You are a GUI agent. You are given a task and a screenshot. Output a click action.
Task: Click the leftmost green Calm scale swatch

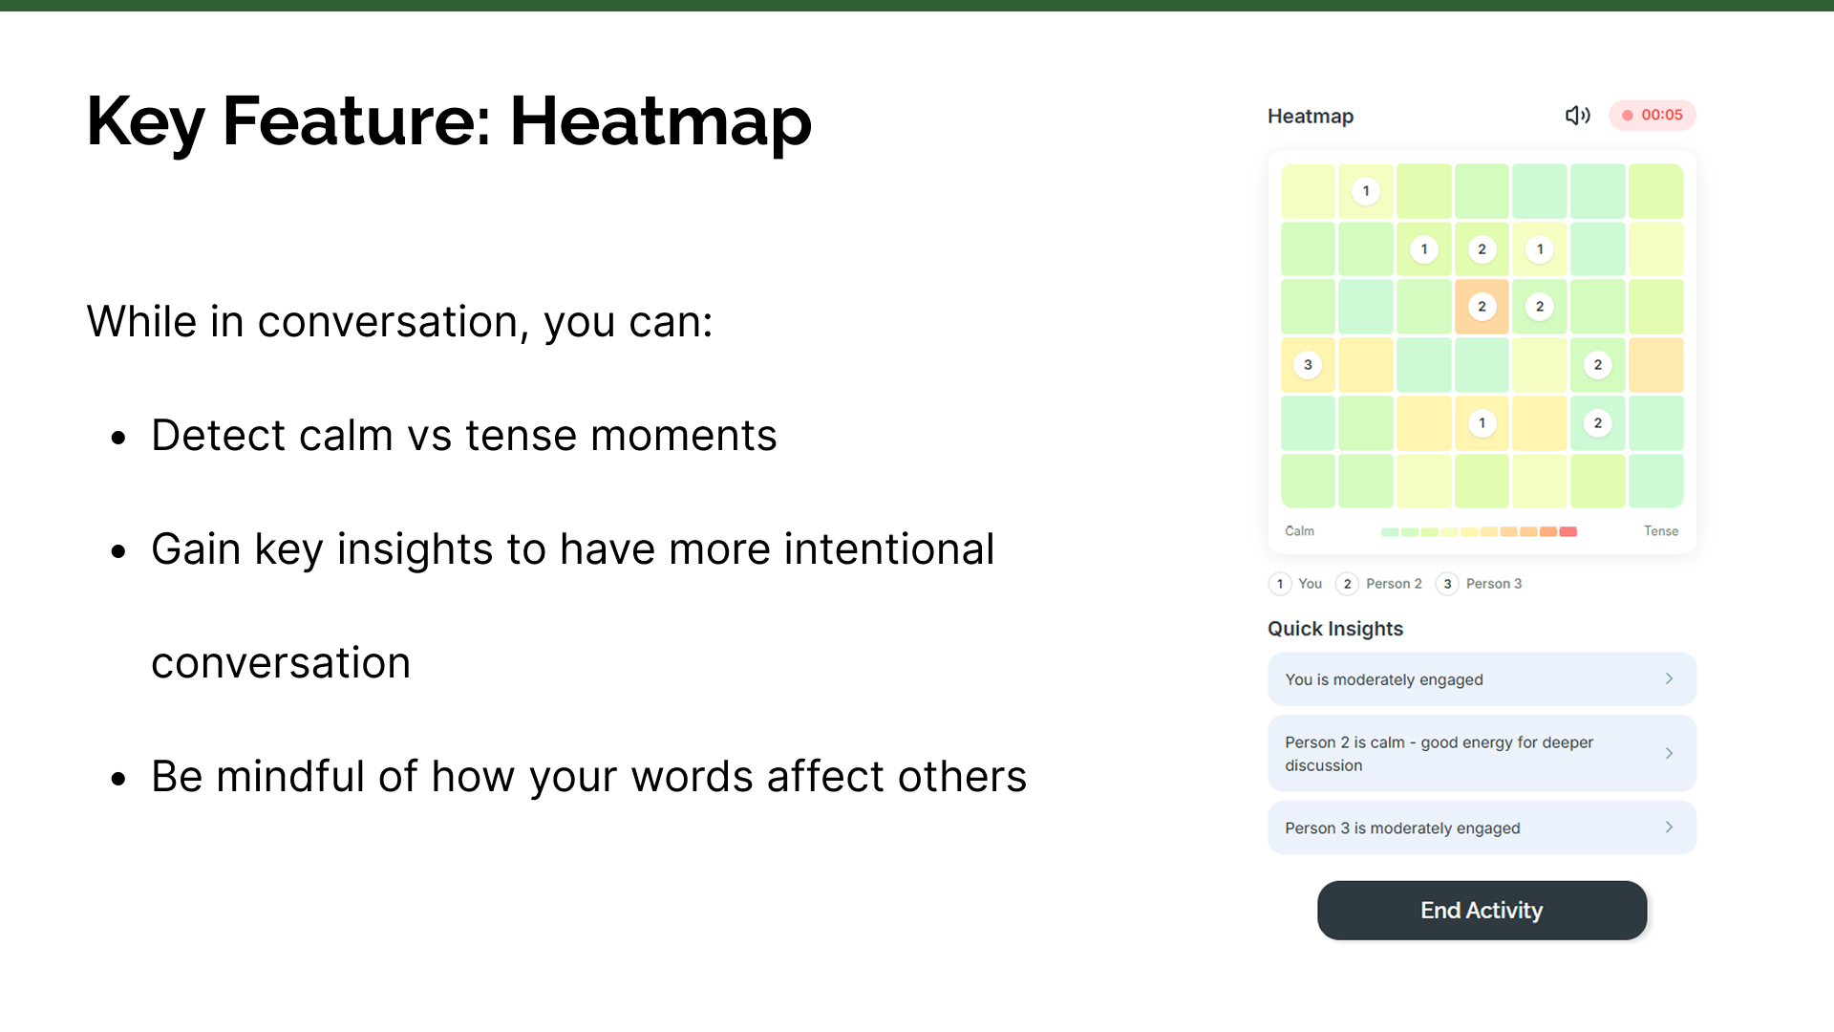[1390, 531]
